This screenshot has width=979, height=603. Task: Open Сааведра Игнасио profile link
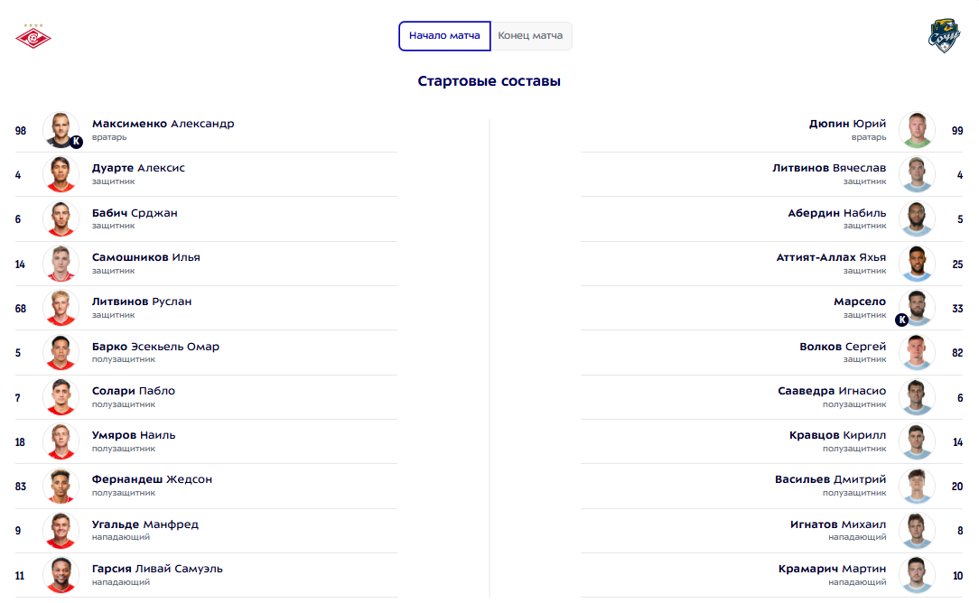tap(832, 391)
